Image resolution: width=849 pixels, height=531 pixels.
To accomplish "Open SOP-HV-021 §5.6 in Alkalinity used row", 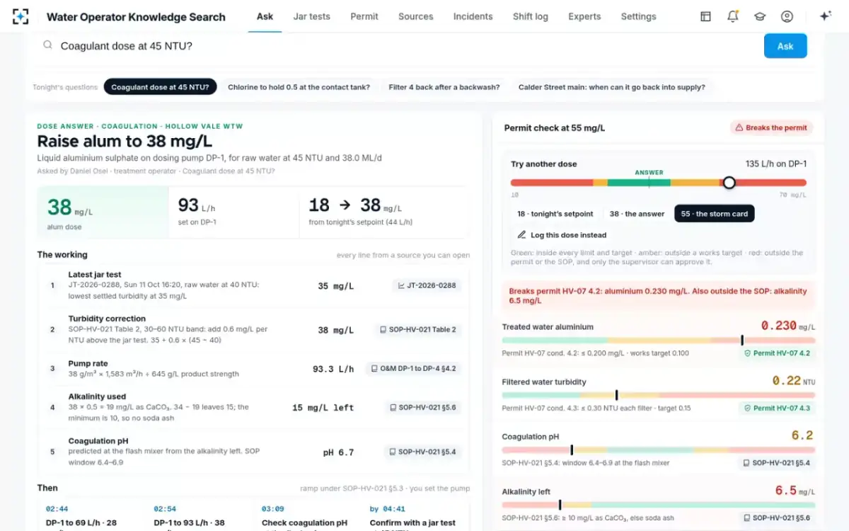I will pos(423,408).
